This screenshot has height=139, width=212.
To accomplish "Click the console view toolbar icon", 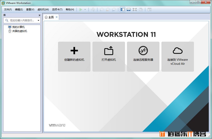I will (149, 10).
